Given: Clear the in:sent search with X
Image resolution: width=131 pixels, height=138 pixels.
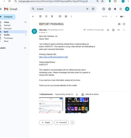Looking at the screenshot, I should [87, 9].
